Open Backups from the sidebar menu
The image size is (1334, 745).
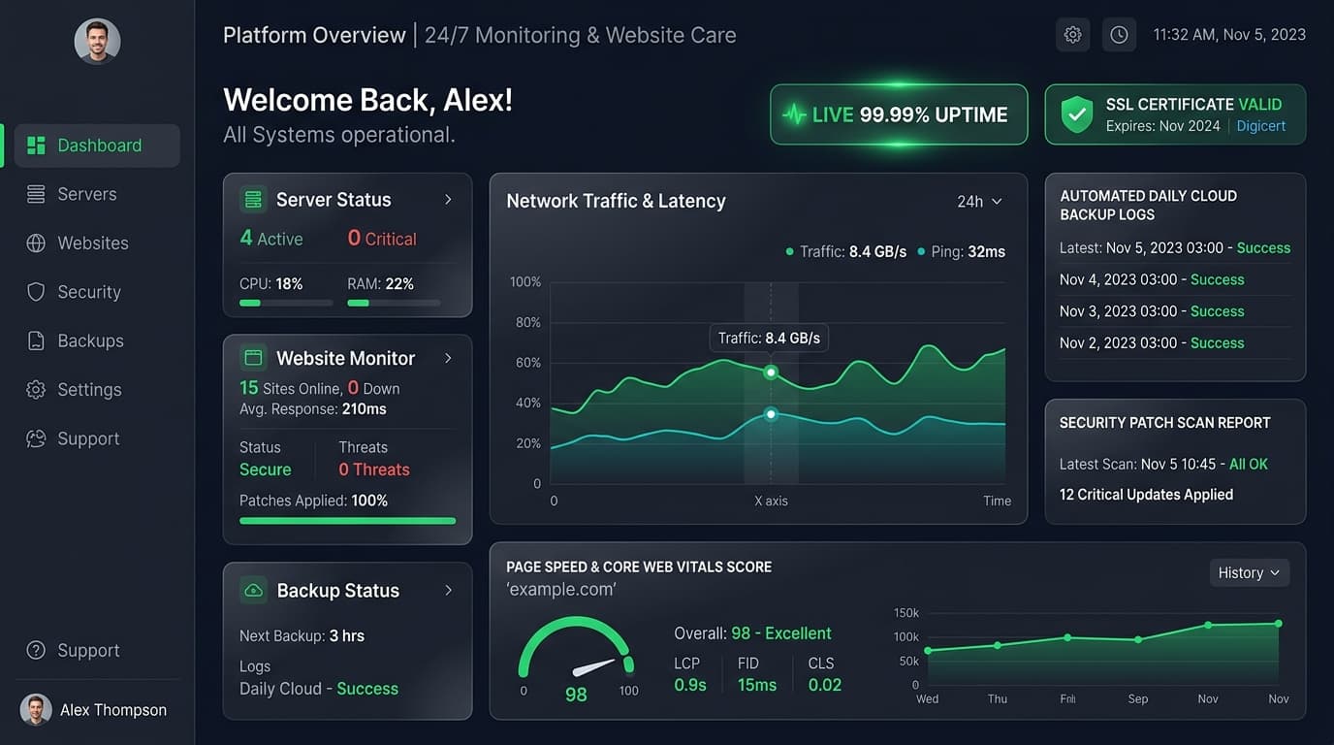coord(97,340)
